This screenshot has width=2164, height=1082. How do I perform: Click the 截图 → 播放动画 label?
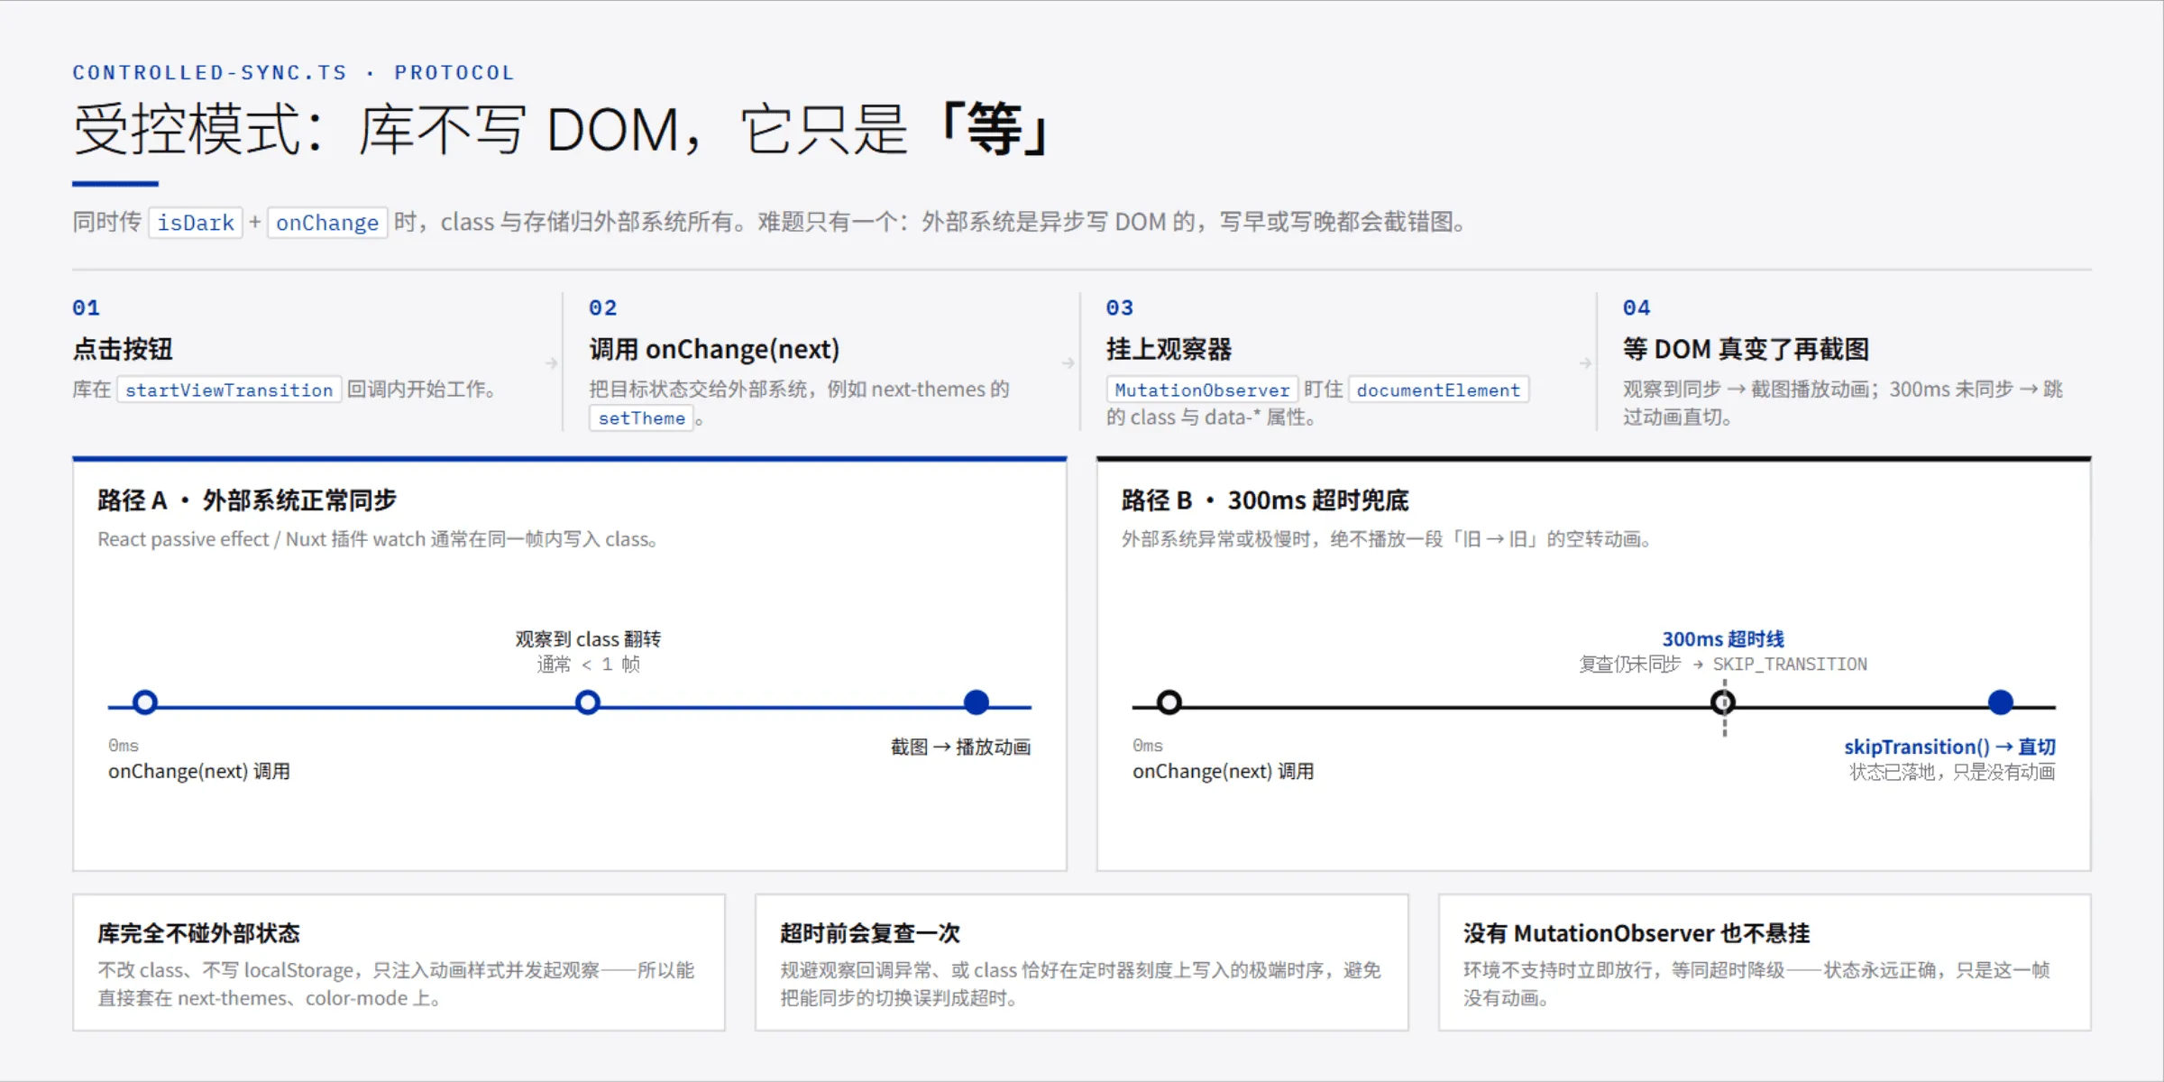pyautogui.click(x=960, y=747)
